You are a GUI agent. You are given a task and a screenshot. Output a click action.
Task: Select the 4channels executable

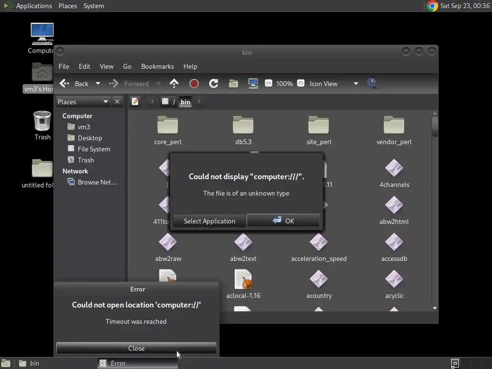[x=394, y=173]
